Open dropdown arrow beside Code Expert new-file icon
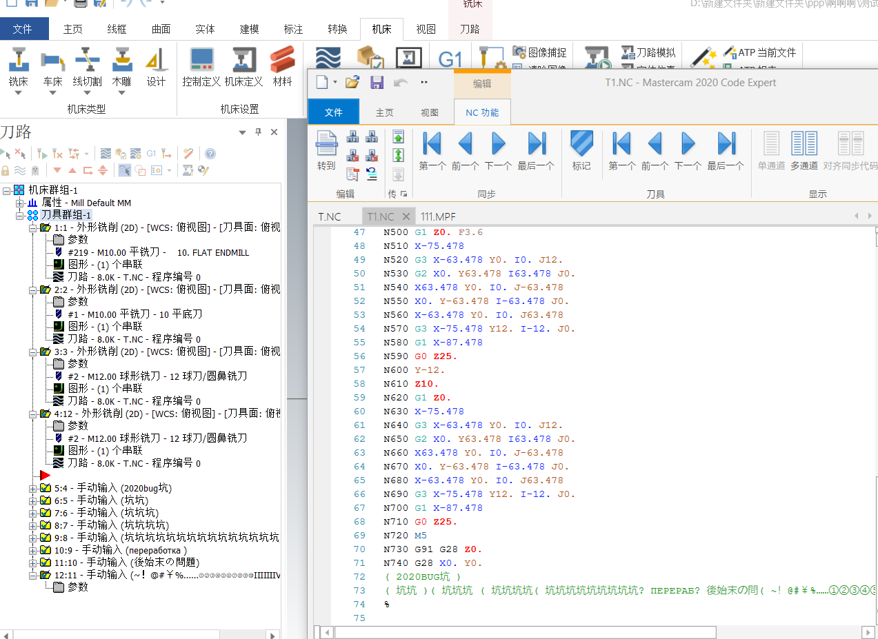 coord(335,82)
